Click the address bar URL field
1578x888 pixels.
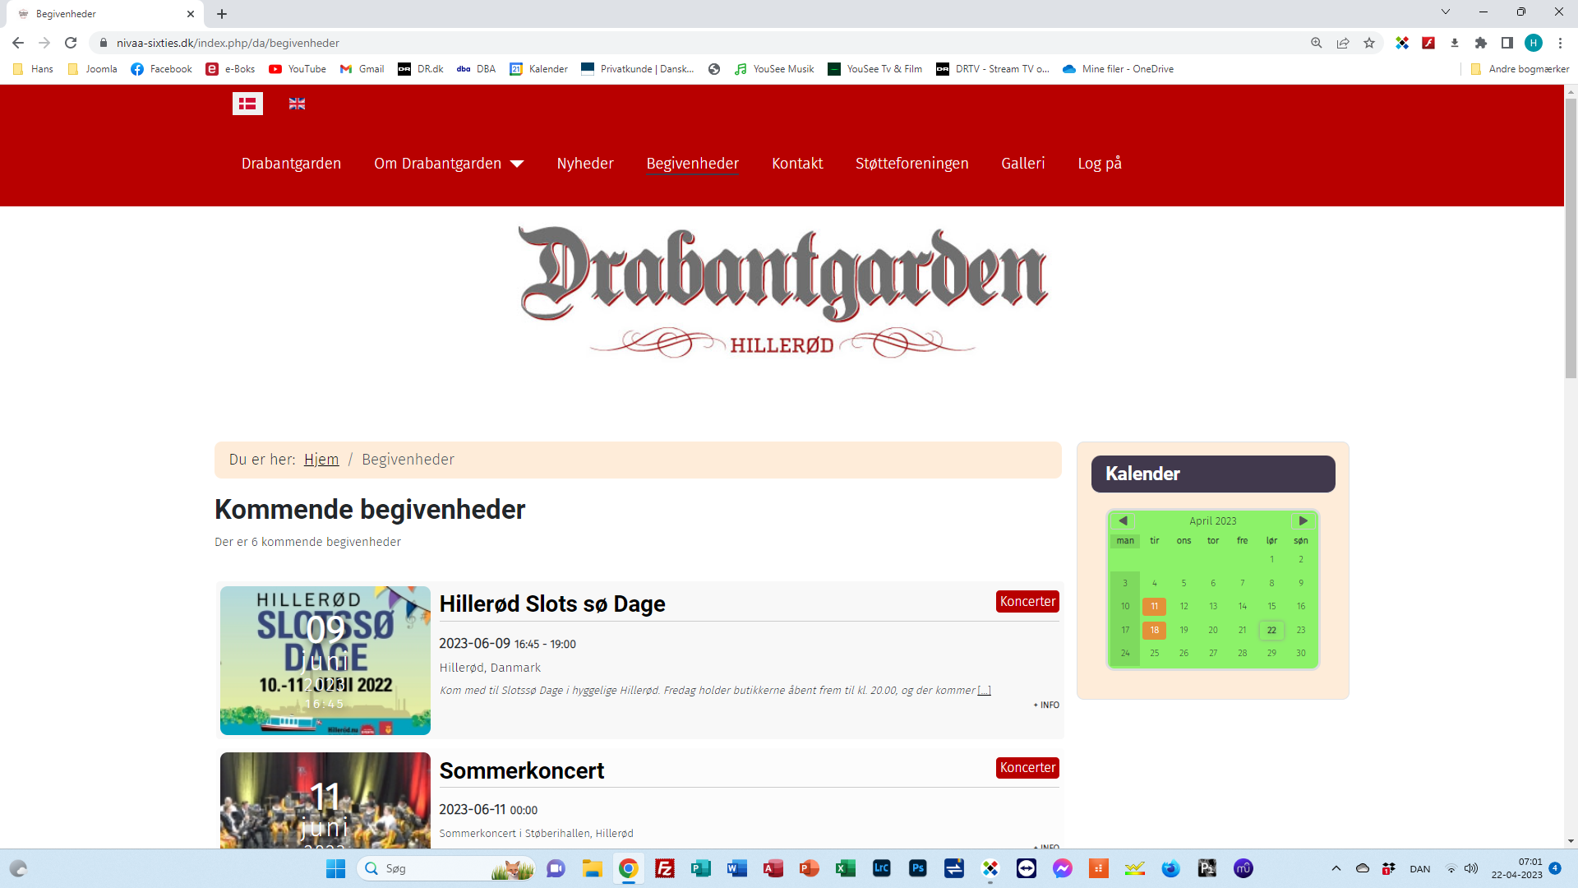[x=699, y=43]
